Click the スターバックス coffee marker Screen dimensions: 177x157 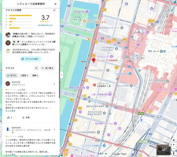click(x=84, y=21)
